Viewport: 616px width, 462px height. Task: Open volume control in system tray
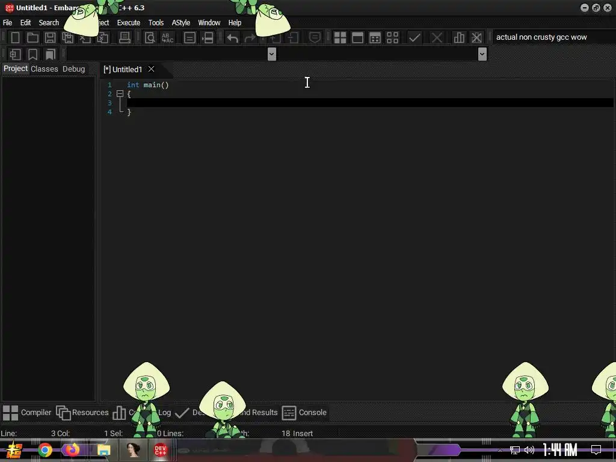pyautogui.click(x=529, y=450)
